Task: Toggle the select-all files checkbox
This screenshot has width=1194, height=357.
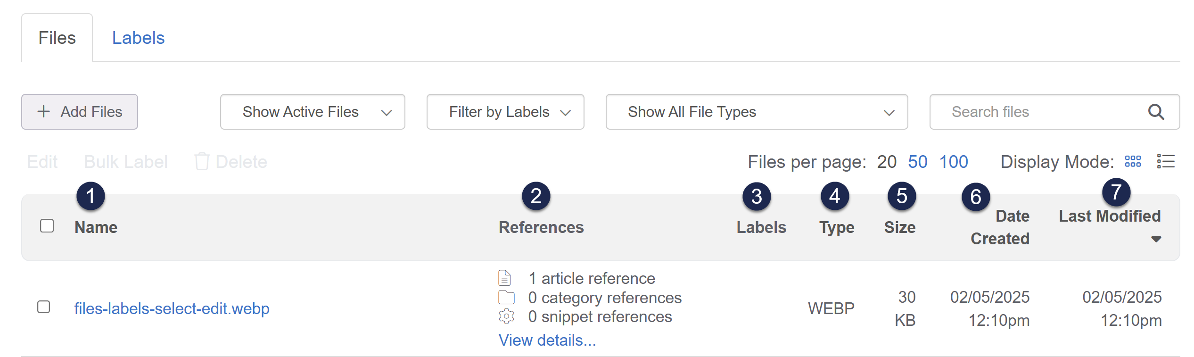Action: point(47,226)
